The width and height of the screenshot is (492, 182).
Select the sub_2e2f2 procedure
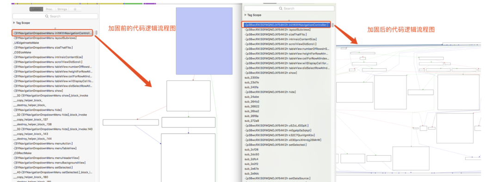[252, 164]
